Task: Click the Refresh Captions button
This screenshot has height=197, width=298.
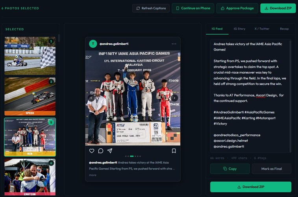Action: pyautogui.click(x=151, y=8)
